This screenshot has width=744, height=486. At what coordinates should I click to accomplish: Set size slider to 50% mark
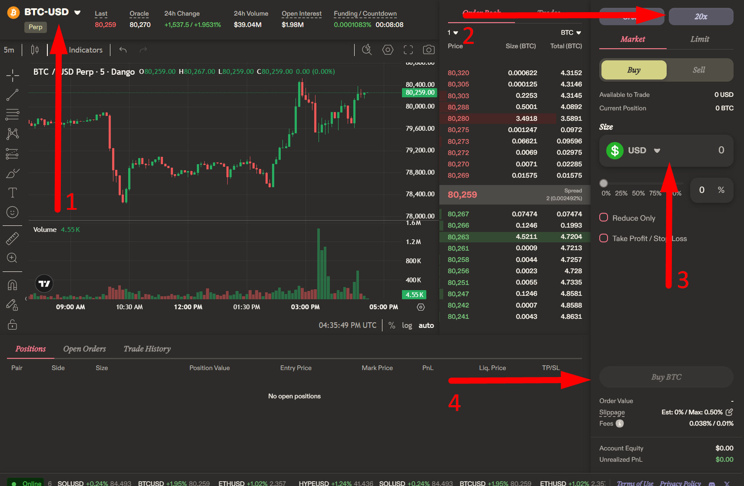pos(638,193)
